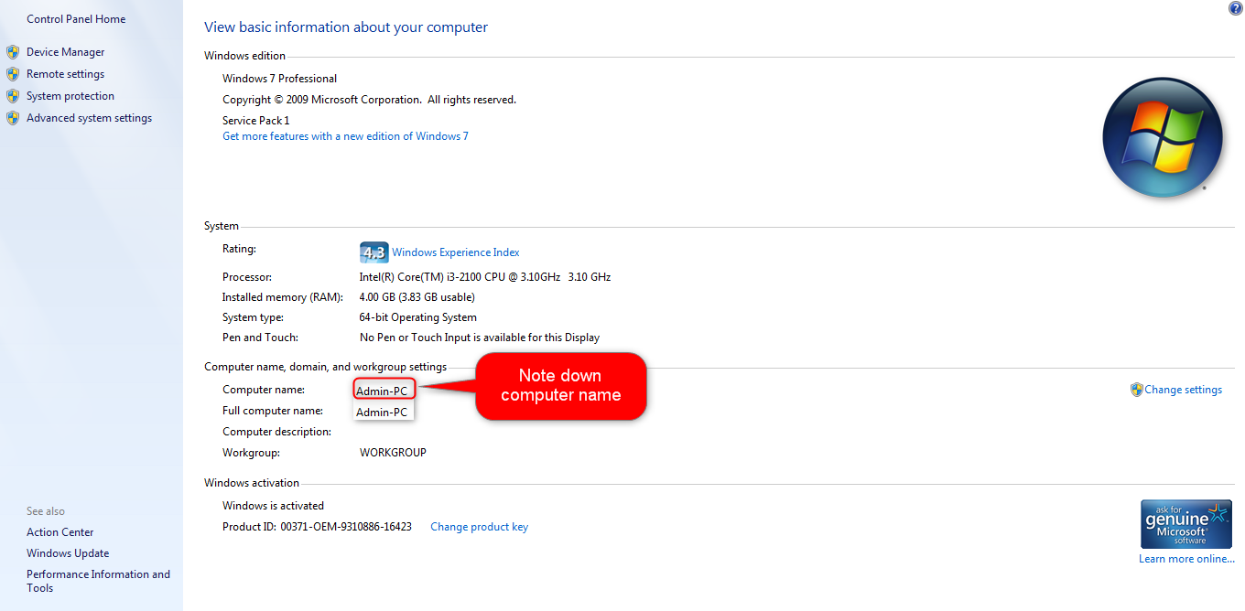This screenshot has height=611, width=1245.
Task: Click the shield icon beside Change settings
Action: (1137, 390)
